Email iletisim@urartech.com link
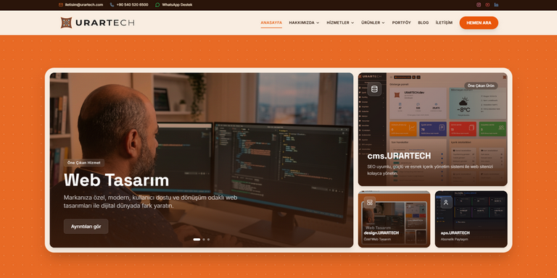This screenshot has height=278, width=557. [x=84, y=4]
